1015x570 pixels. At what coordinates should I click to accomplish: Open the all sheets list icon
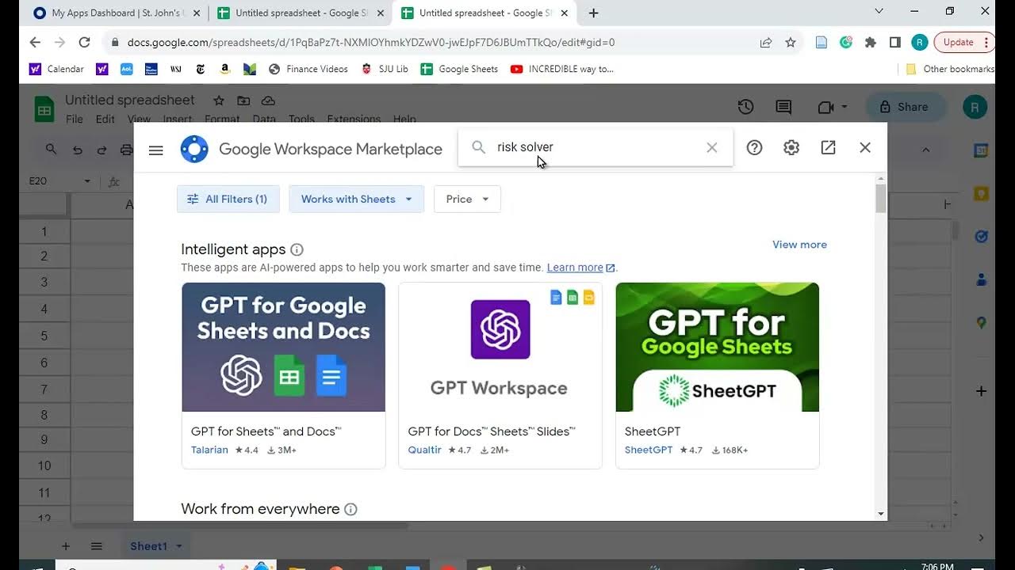tap(96, 546)
